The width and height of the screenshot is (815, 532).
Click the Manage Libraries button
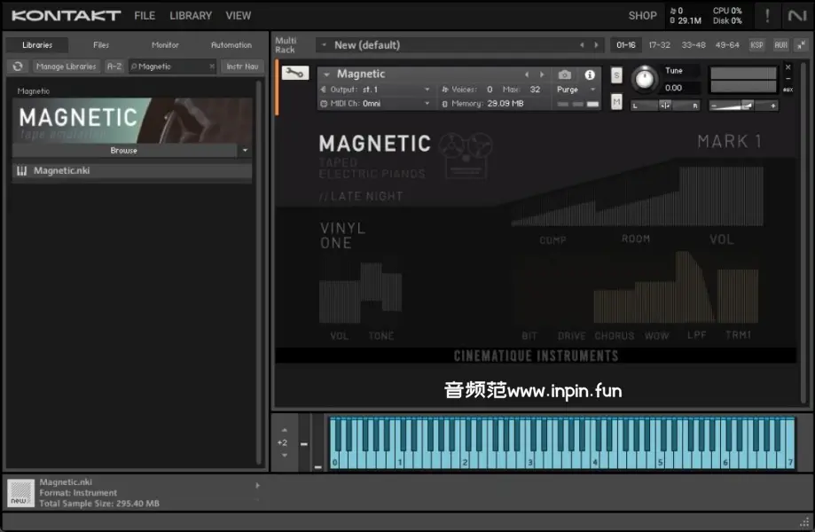coord(67,66)
